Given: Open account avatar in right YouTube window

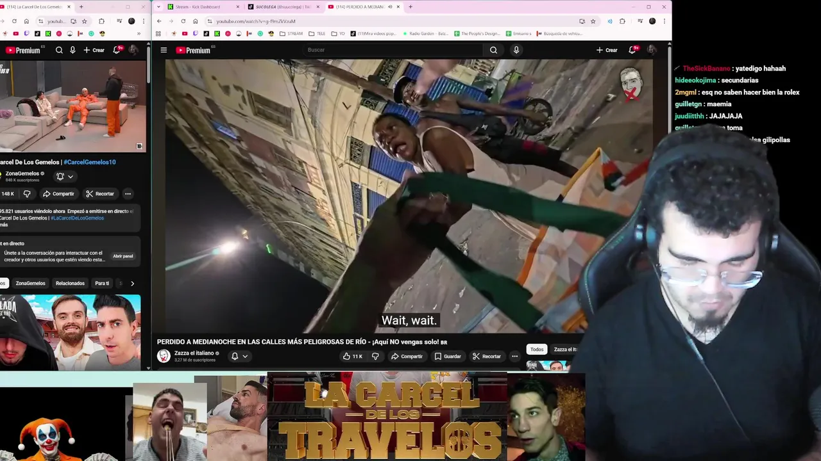Looking at the screenshot, I should 652,50.
